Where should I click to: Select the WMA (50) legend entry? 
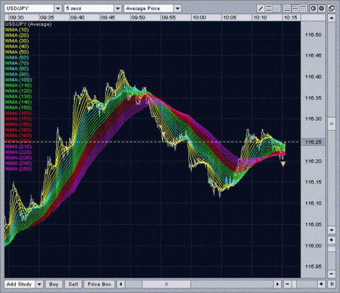tap(17, 52)
